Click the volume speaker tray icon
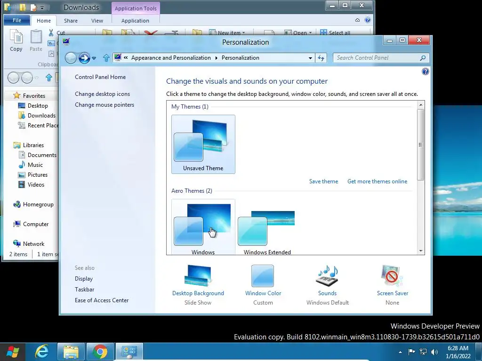The width and height of the screenshot is (482, 361). tap(434, 352)
